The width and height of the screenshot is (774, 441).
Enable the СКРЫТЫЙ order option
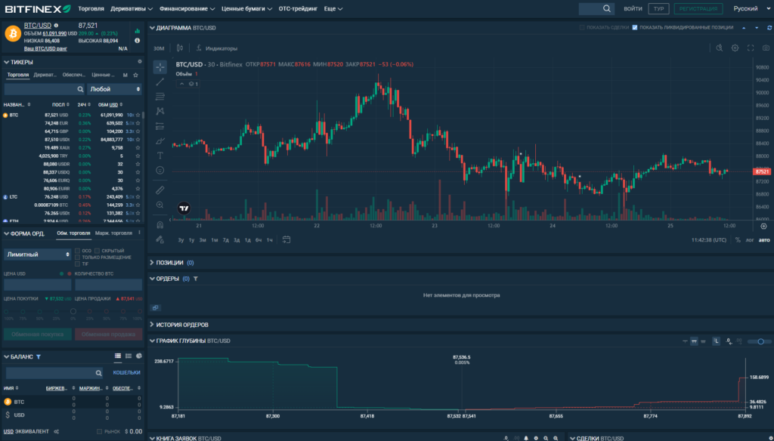[97, 251]
